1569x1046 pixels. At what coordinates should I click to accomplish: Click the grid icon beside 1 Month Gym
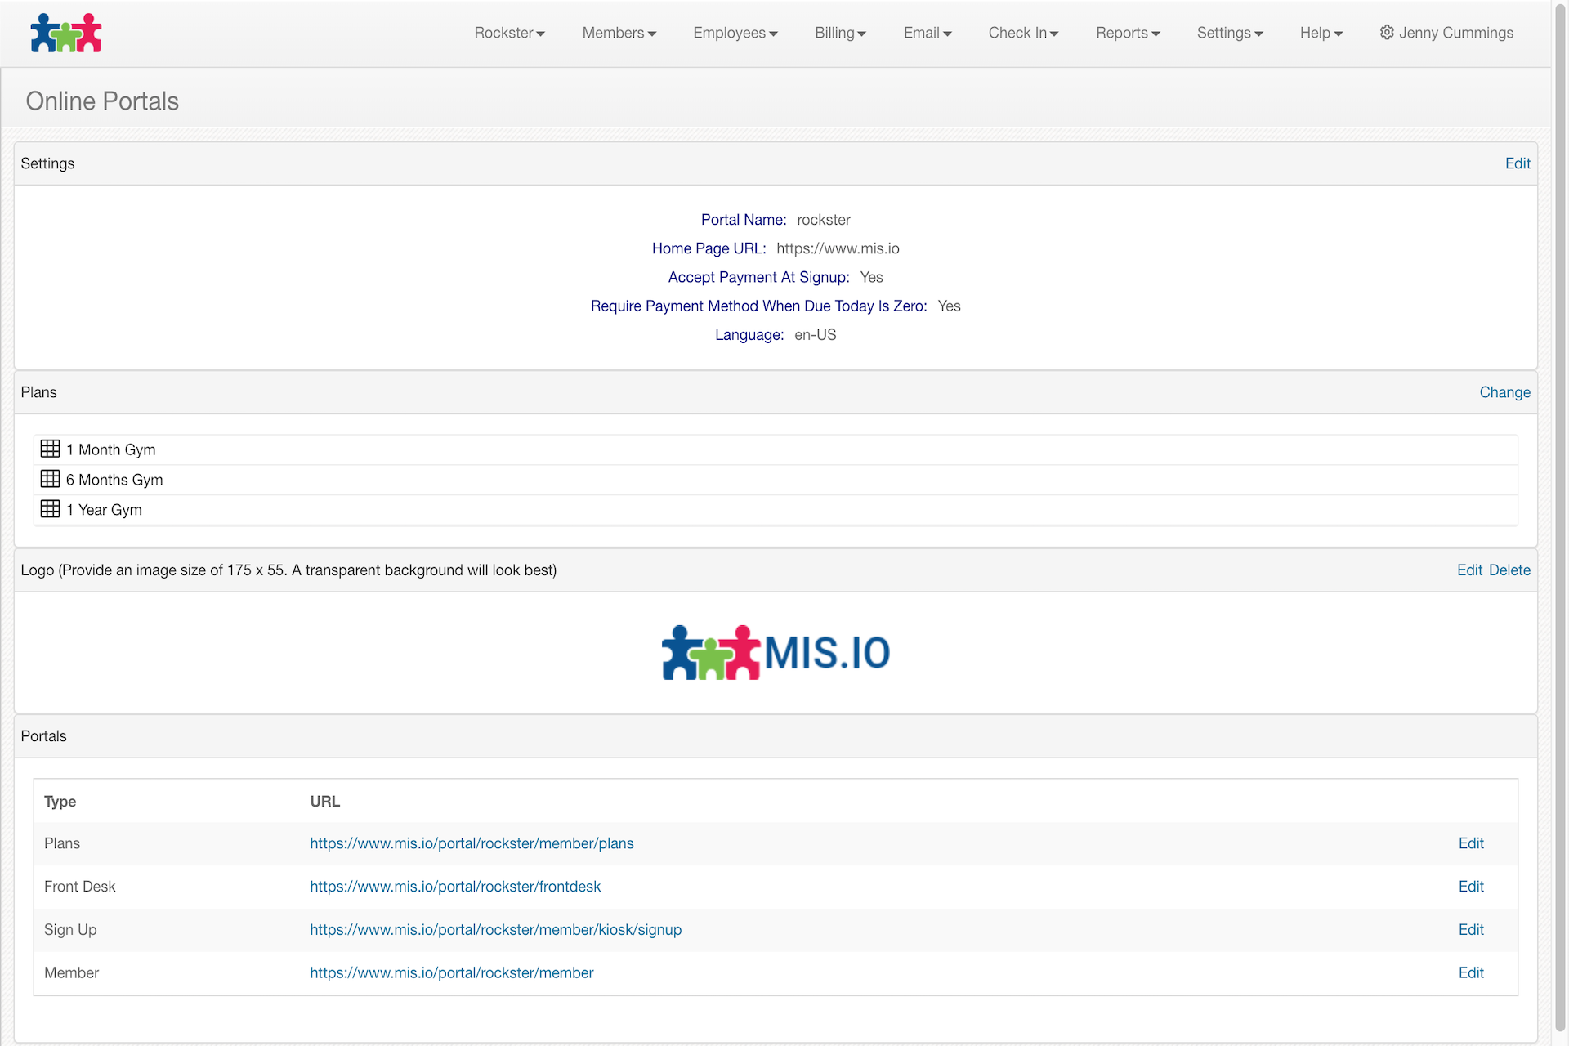[50, 449]
